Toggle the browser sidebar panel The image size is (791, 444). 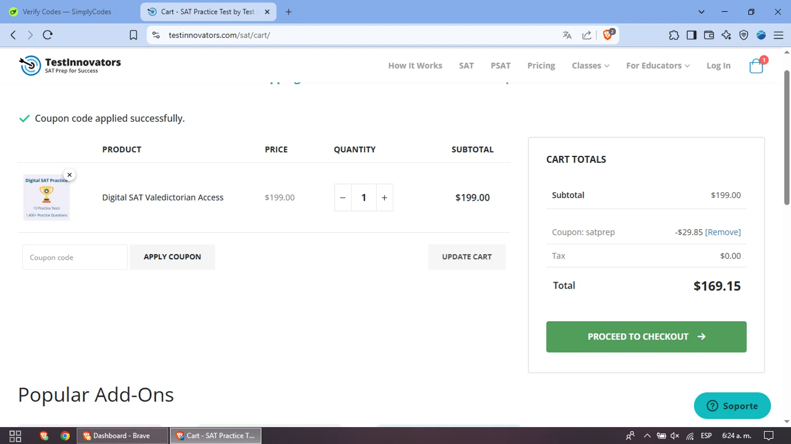point(691,35)
